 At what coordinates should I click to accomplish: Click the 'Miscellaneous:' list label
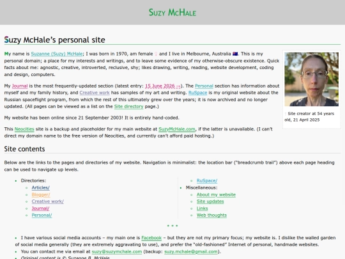[x=201, y=187]
